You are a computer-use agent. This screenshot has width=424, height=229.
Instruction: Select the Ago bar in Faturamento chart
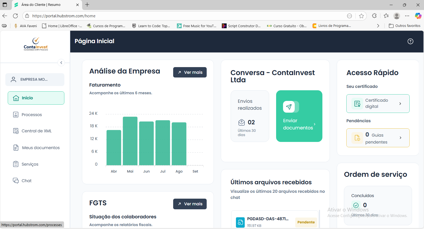[x=179, y=144]
